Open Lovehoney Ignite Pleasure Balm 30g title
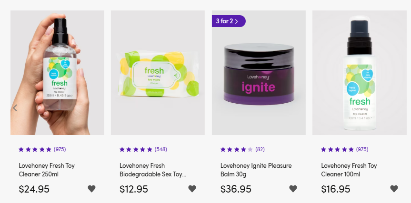The image size is (411, 203). pos(256,170)
